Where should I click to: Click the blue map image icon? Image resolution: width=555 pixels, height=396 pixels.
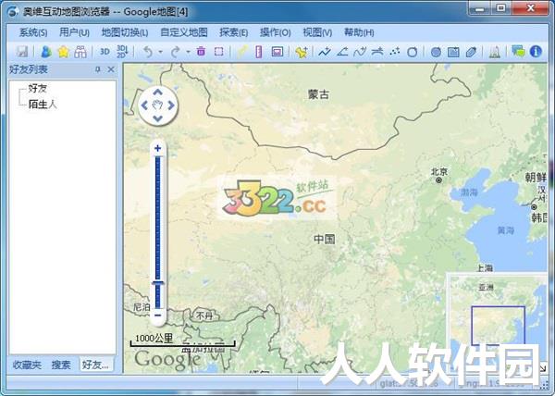tap(453, 52)
